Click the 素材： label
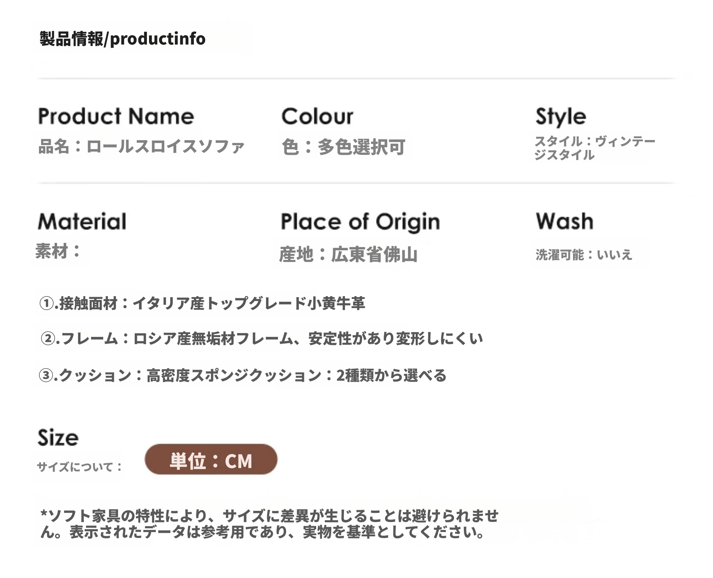 (x=58, y=251)
